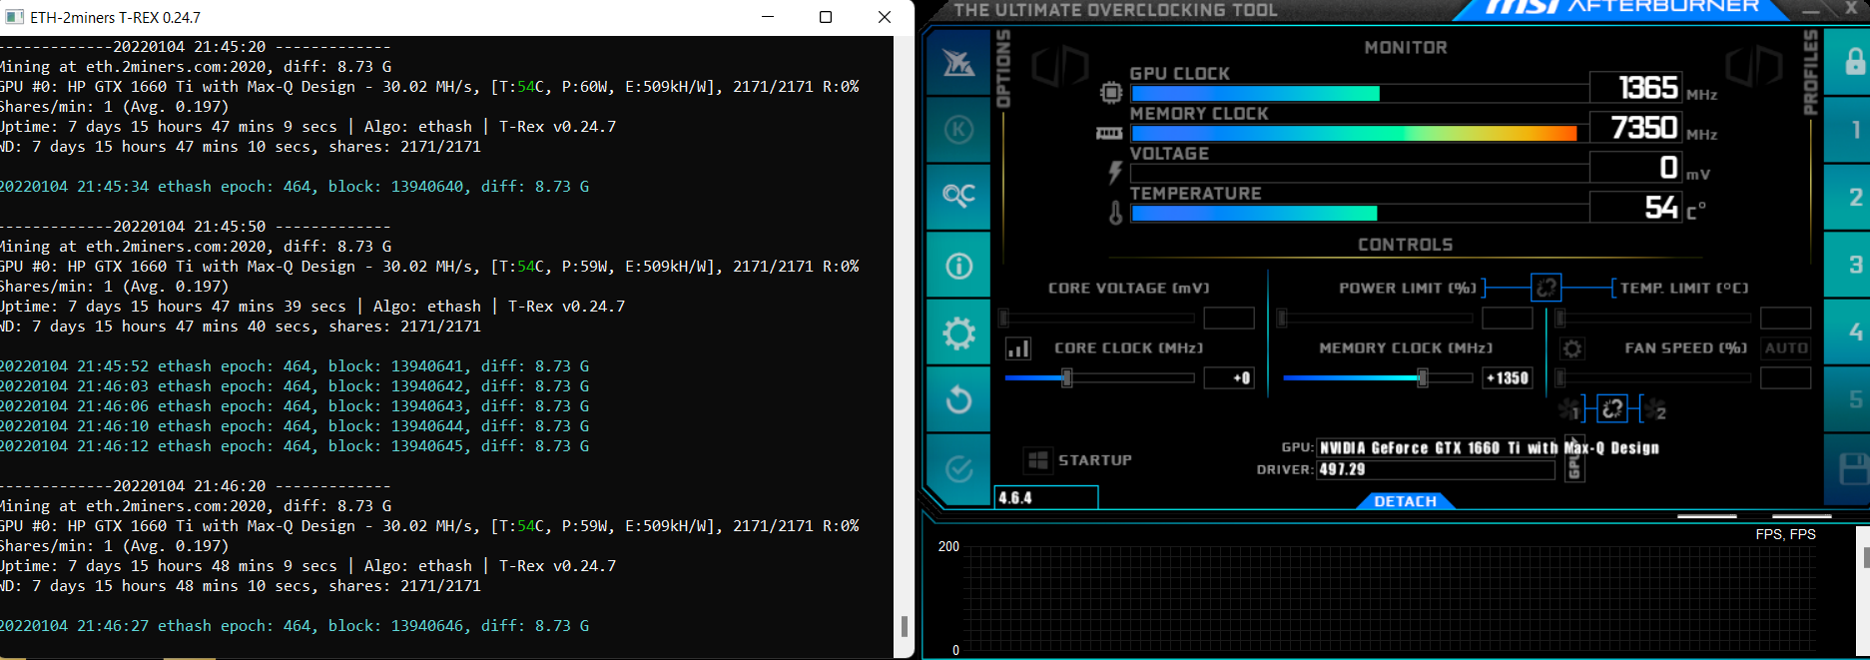Click the Core Clock slider handle
This screenshot has height=660, width=1870.
[x=1066, y=378]
